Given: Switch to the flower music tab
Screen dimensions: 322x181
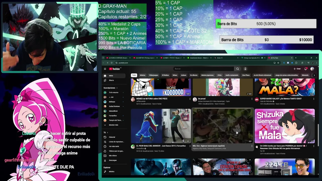Looking at the screenshot, I should (x=172, y=58).
